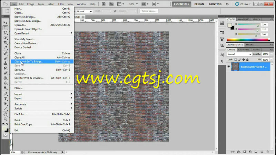Viewport: 276px width, 155px height.
Task: Select the Eyedropper tool
Action: click(6, 47)
